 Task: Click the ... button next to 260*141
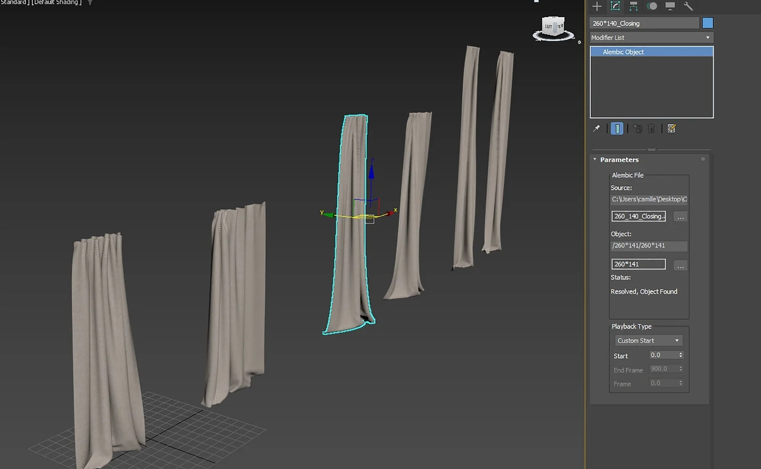[680, 265]
